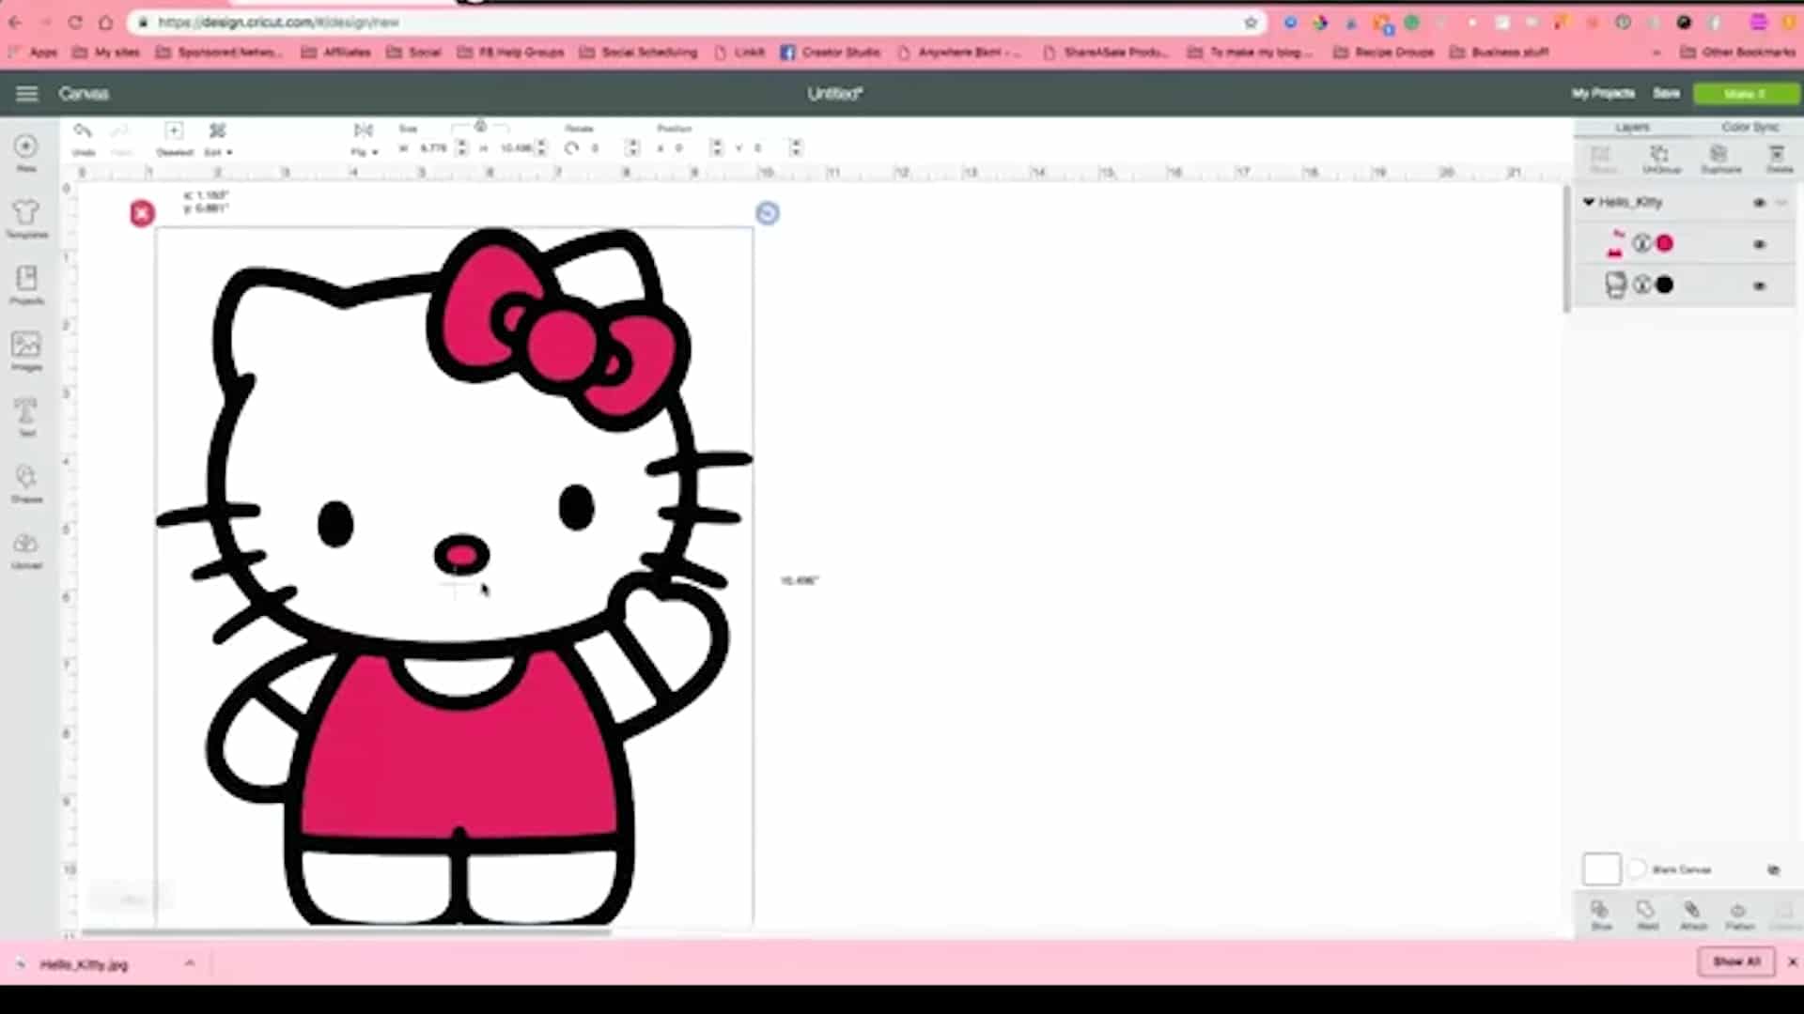The width and height of the screenshot is (1804, 1014).
Task: Open the Creator Studio bookmark
Action: tap(831, 53)
